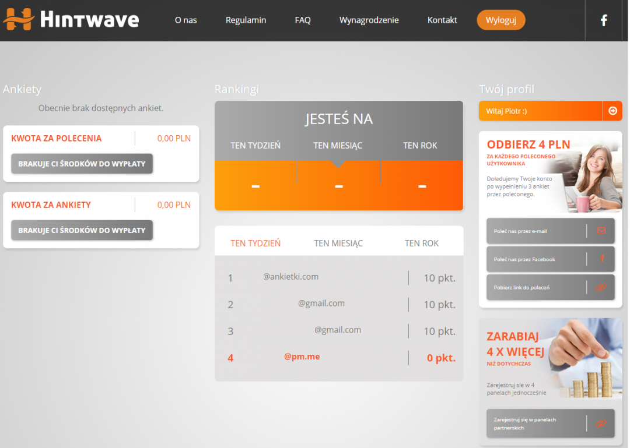
Task: Click the envelope icon for e-mail referral
Action: (601, 231)
